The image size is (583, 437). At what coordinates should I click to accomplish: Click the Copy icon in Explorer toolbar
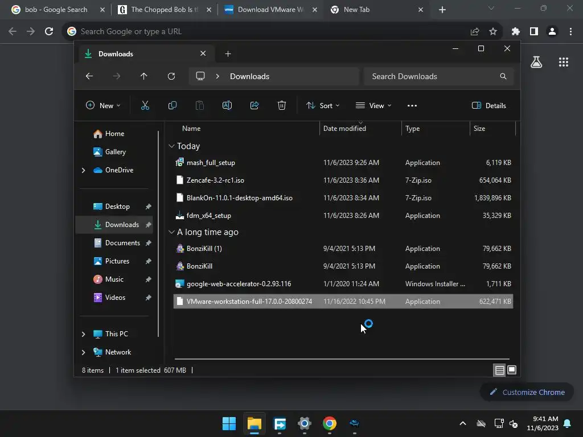pyautogui.click(x=172, y=105)
